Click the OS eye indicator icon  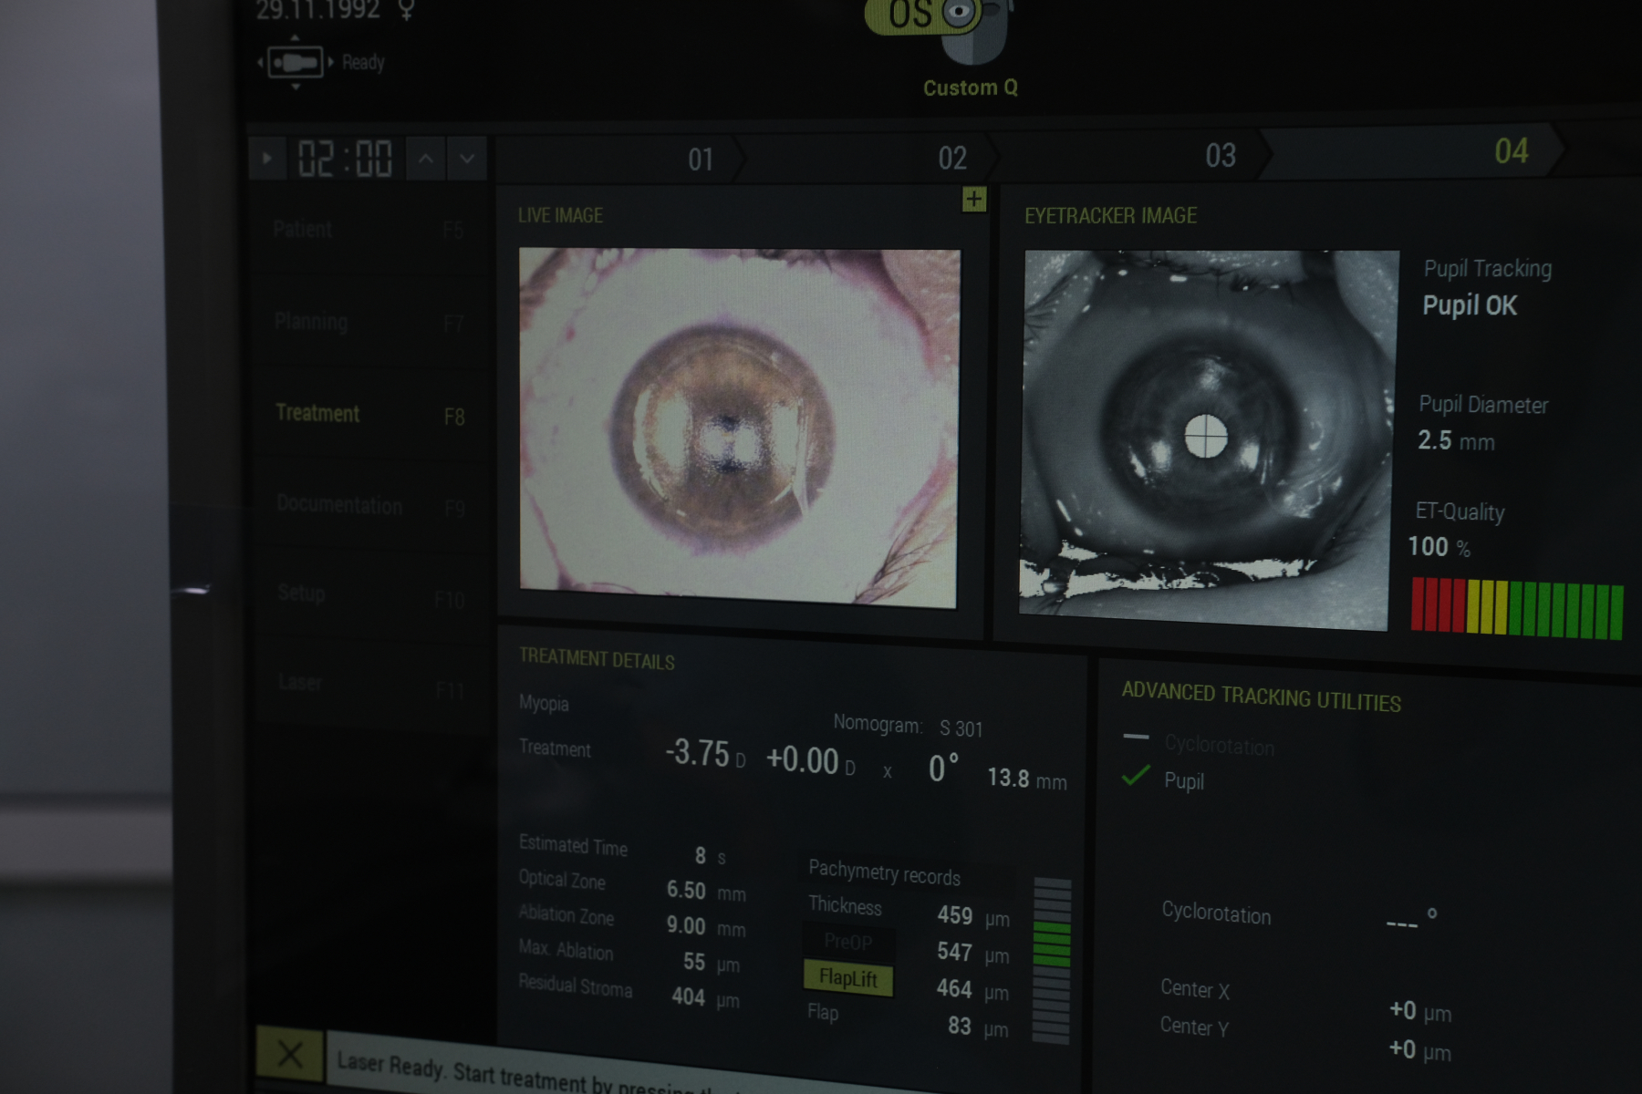click(x=923, y=15)
